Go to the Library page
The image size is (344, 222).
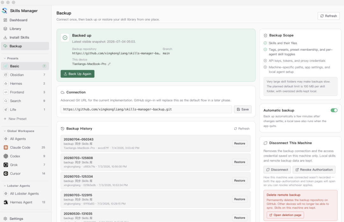click(x=25, y=29)
